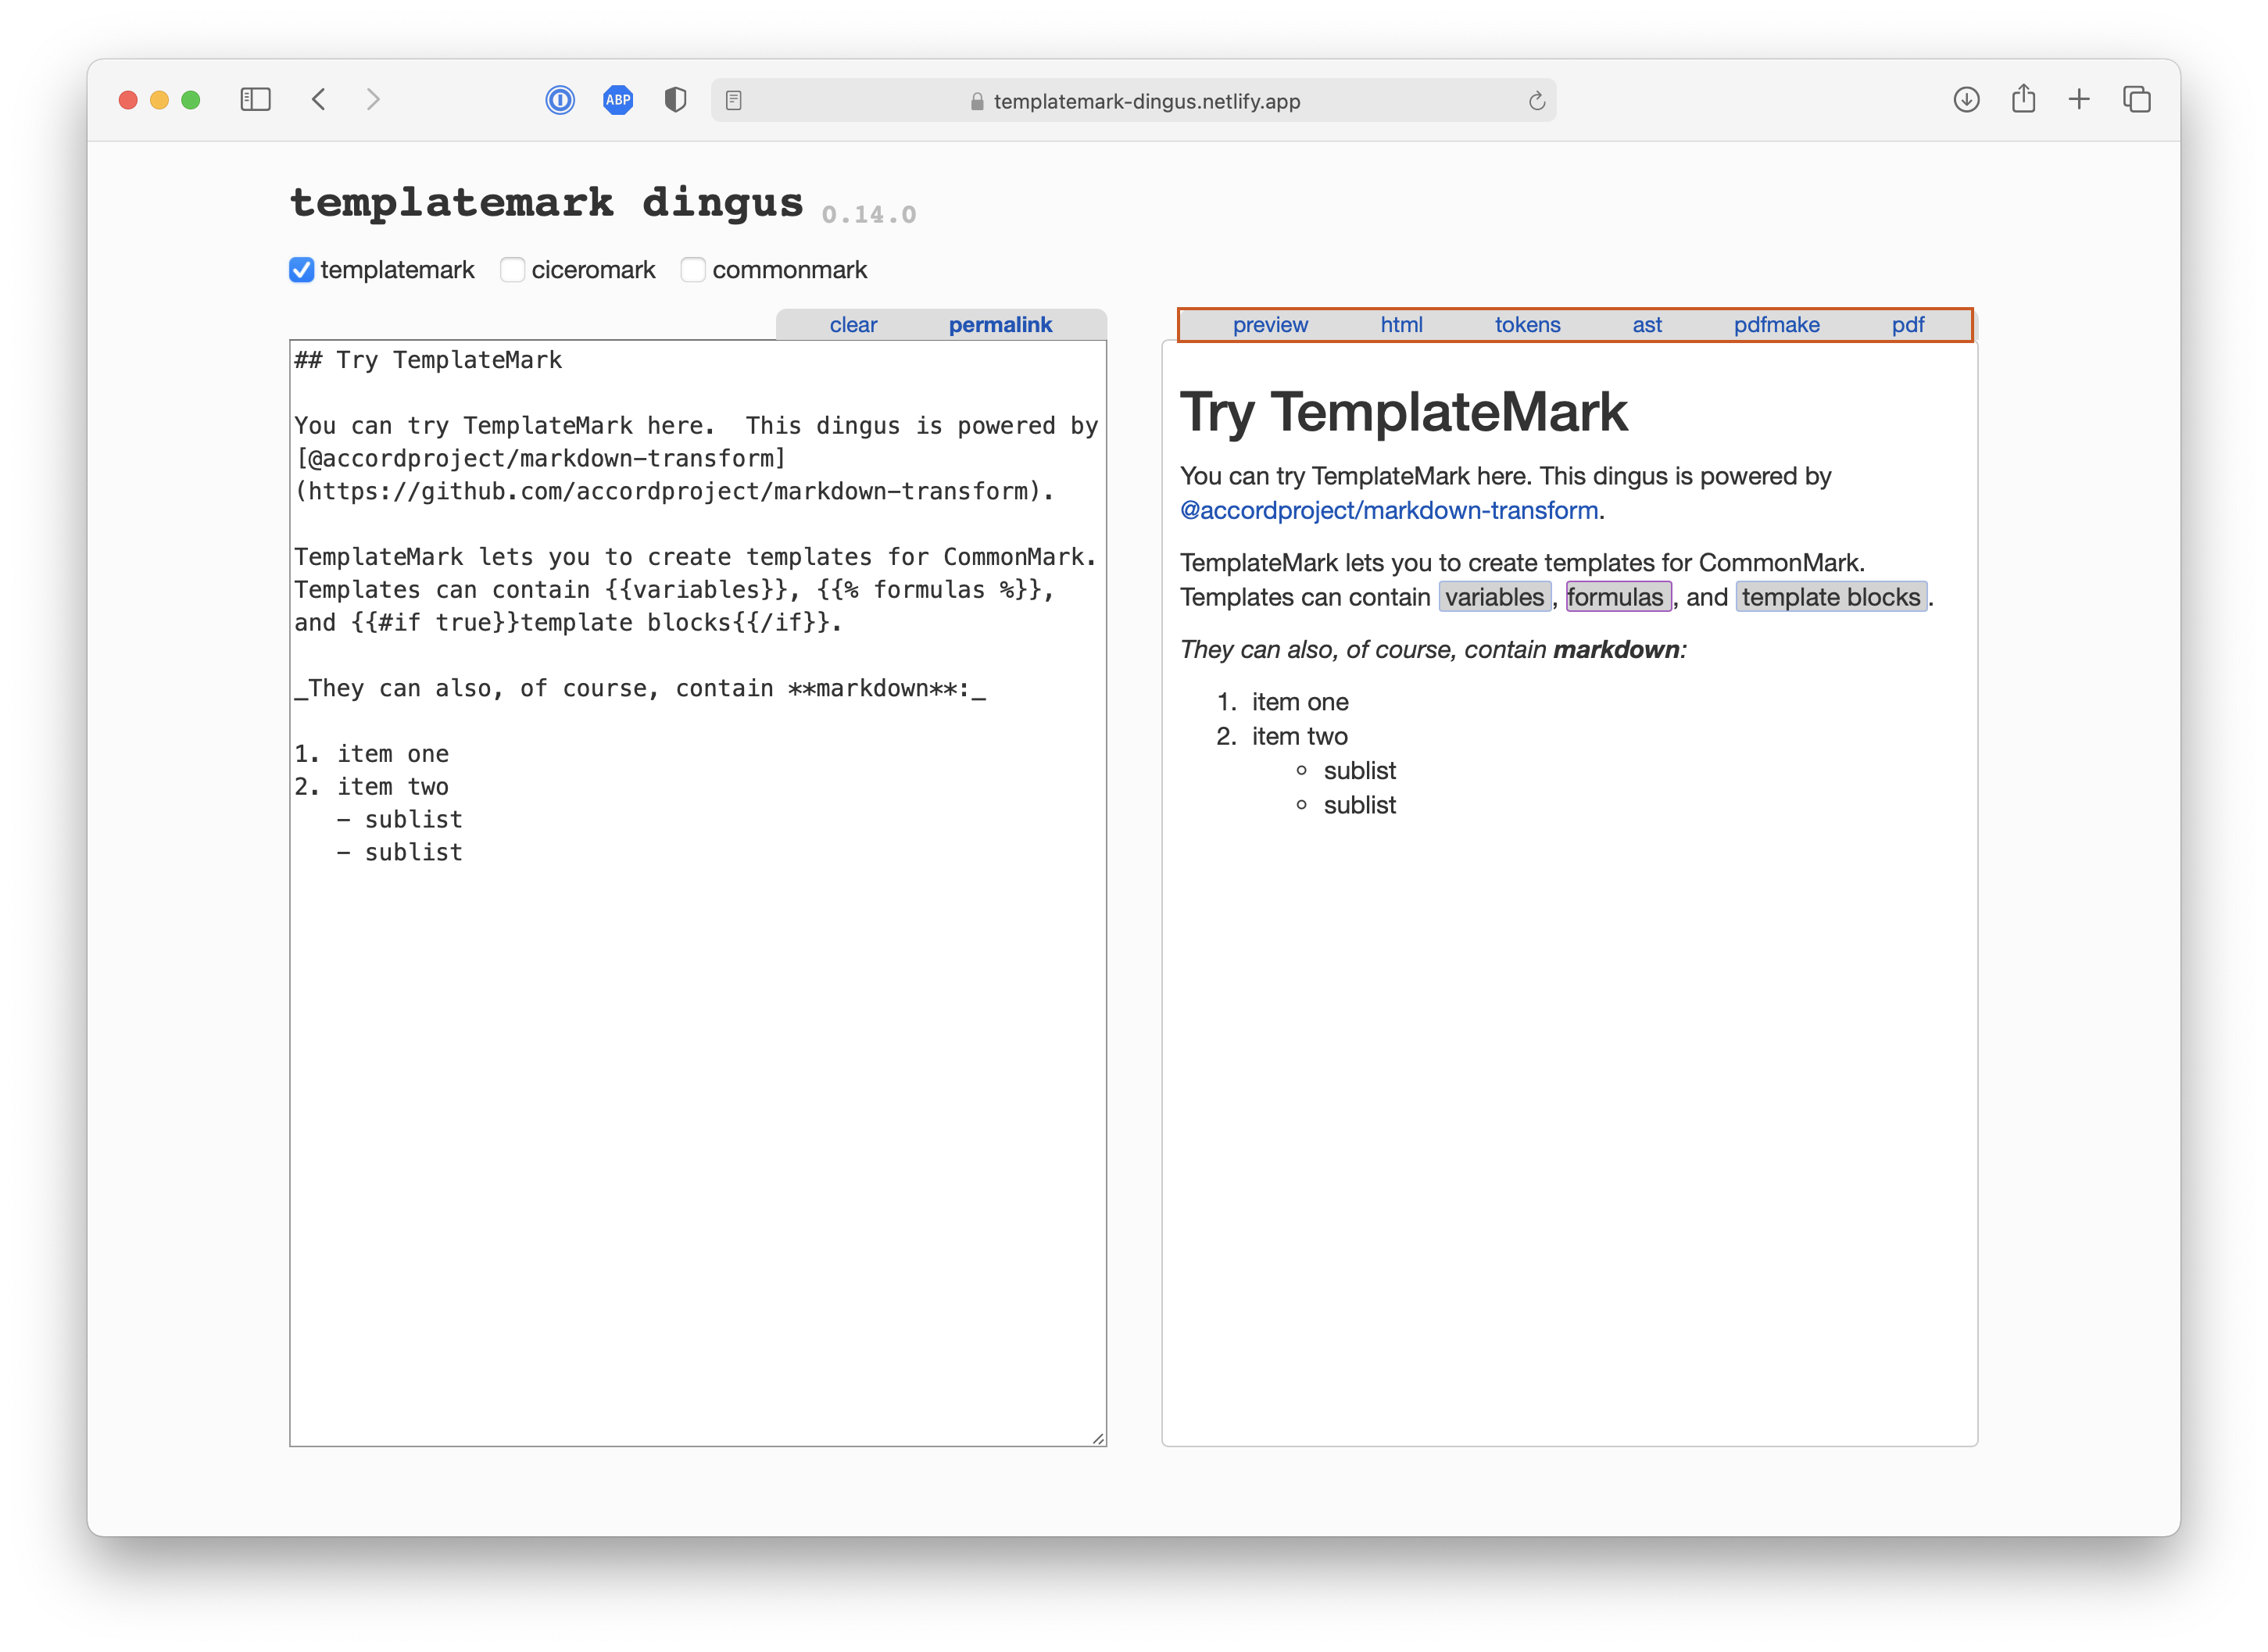Viewport: 2268px width, 1652px height.
Task: Go back with the left chevron
Action: click(x=319, y=99)
